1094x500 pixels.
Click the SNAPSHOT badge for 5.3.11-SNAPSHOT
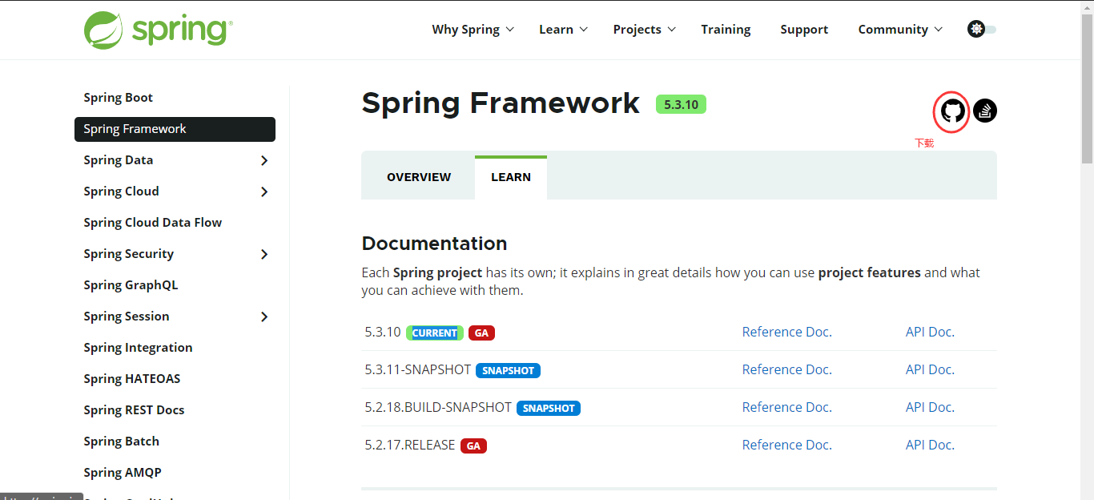[x=509, y=371]
